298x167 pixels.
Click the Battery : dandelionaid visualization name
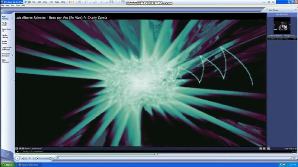click(33, 148)
